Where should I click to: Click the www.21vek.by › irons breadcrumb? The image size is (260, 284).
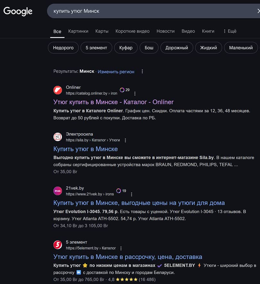pos(90,194)
